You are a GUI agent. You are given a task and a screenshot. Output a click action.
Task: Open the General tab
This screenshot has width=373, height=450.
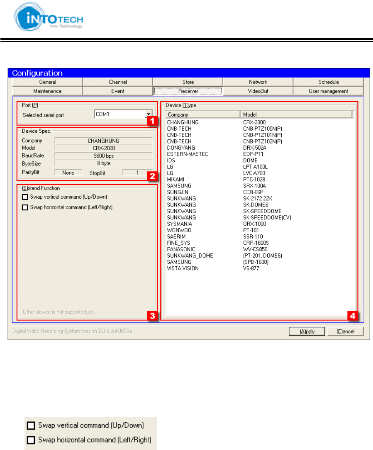pos(47,82)
